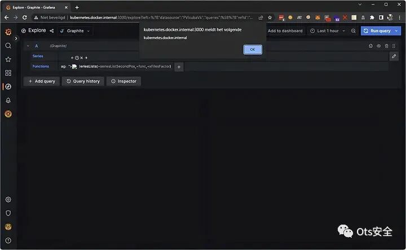Click the browser address bar URL

pos(161,17)
